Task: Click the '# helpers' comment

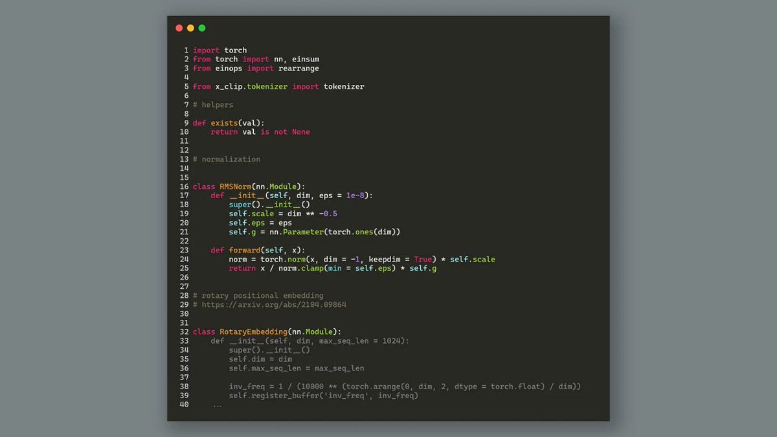Action: [213, 104]
